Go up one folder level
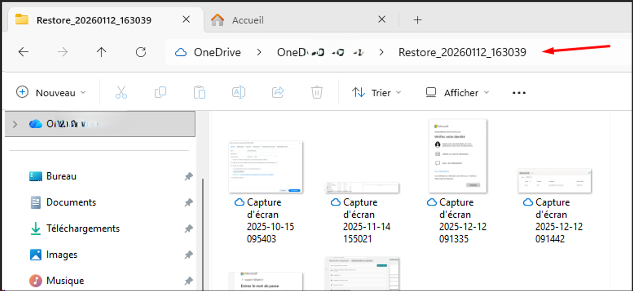This screenshot has width=633, height=291. (x=101, y=52)
